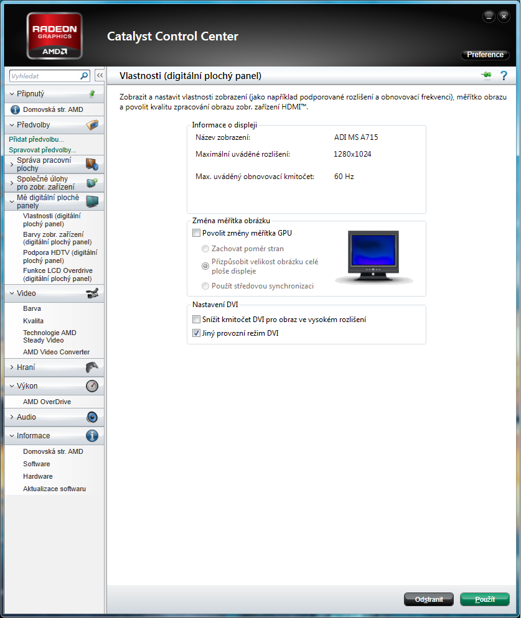
Task: Select Přizpůsobit velikost obrázku celé ploše radio
Action: pos(205,266)
